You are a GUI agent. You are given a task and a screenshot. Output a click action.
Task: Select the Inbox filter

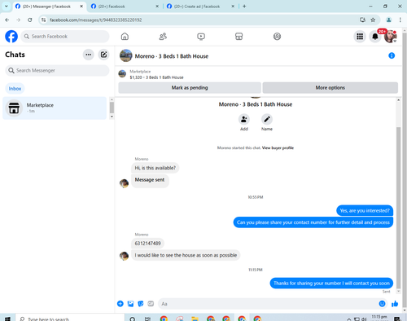coord(15,89)
